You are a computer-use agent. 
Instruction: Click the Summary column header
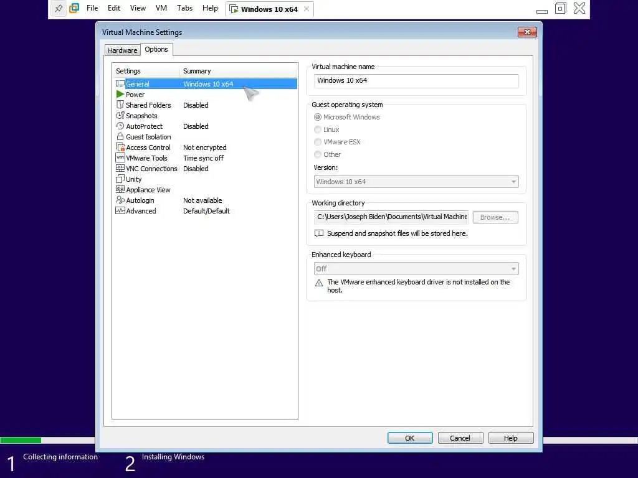coord(239,71)
